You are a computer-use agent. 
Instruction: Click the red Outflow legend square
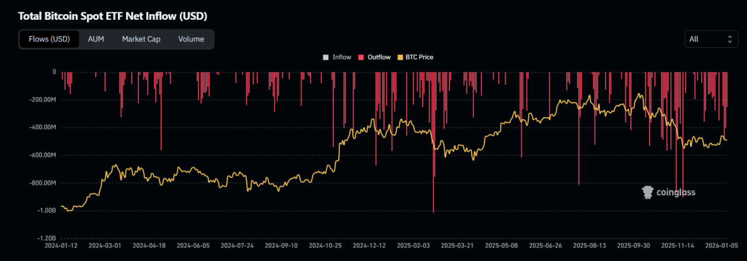click(x=361, y=57)
